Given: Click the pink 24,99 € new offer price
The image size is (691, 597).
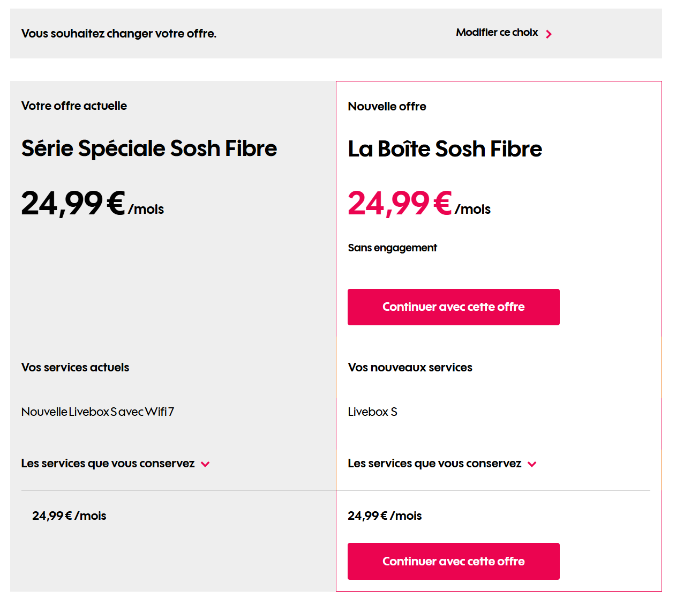Looking at the screenshot, I should pyautogui.click(x=400, y=204).
